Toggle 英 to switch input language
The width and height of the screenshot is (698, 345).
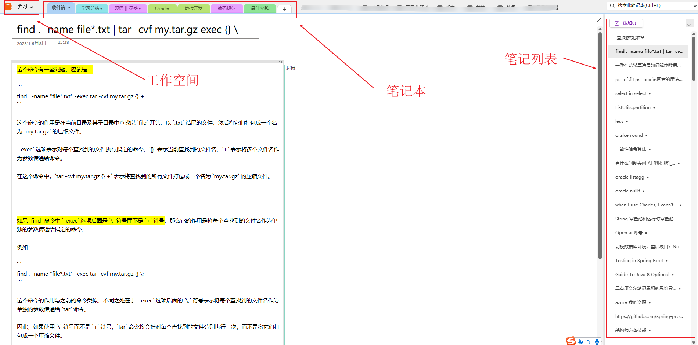pyautogui.click(x=580, y=341)
